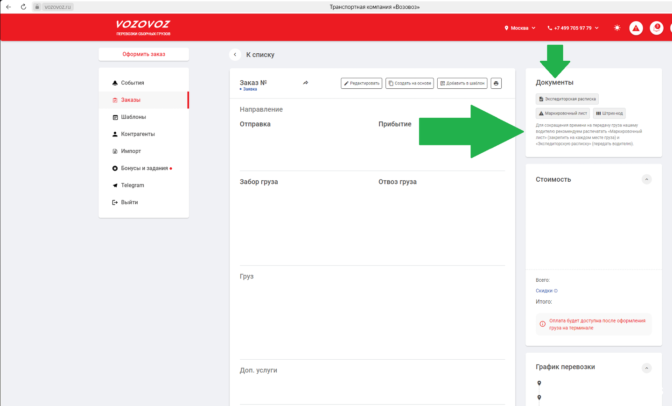Image resolution: width=672 pixels, height=406 pixels.
Task: Toggle the light/dark theme sun icon
Action: click(x=617, y=28)
